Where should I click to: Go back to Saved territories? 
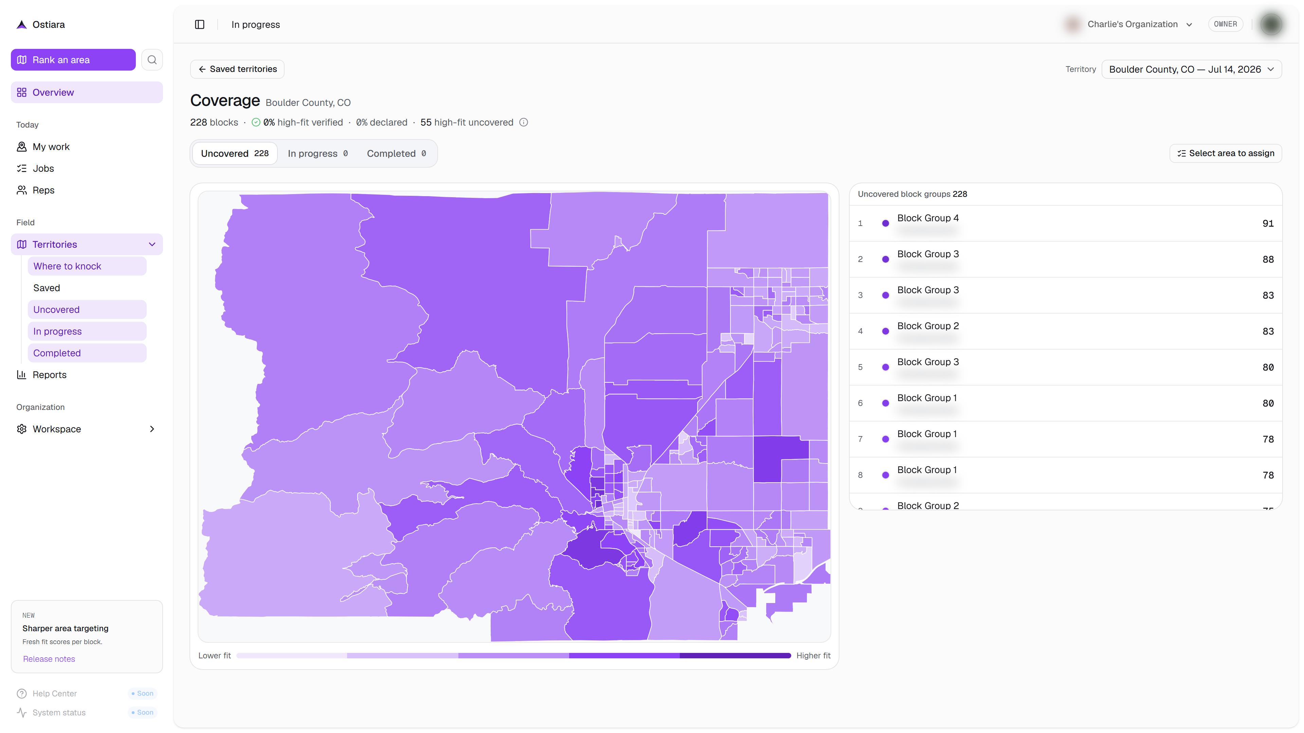237,69
